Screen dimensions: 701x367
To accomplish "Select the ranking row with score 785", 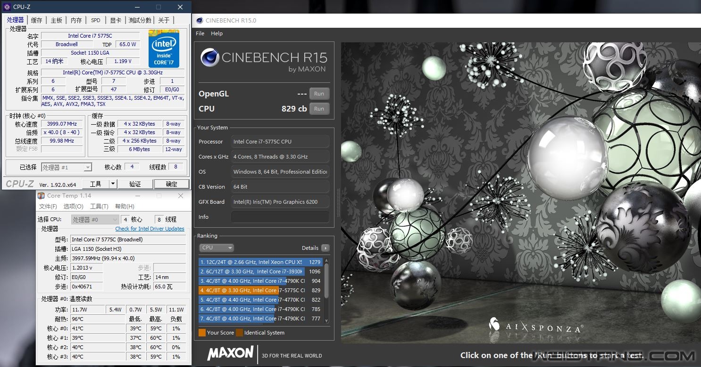I will [x=260, y=309].
